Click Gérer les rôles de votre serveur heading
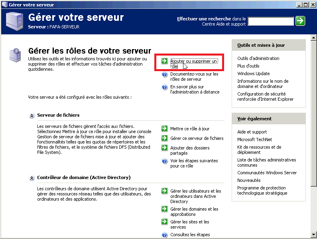This screenshot has width=317, height=239. click(x=90, y=51)
